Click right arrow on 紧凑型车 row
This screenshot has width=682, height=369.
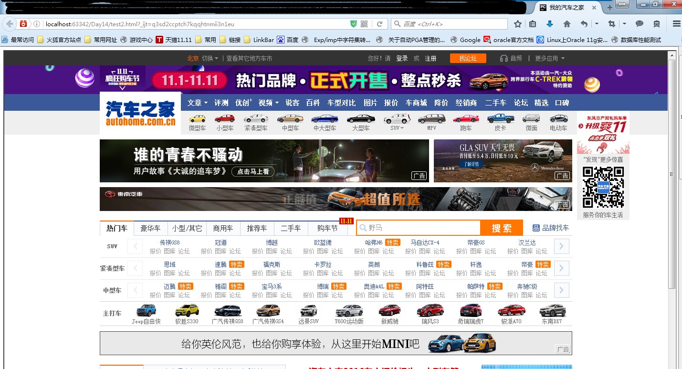point(562,268)
